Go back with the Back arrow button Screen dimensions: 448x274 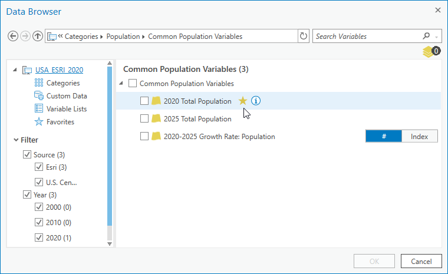[13, 37]
